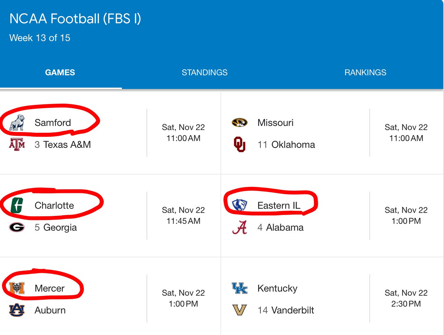The image size is (444, 335).
Task: Click the Samford bulldog logo
Action: pyautogui.click(x=17, y=122)
